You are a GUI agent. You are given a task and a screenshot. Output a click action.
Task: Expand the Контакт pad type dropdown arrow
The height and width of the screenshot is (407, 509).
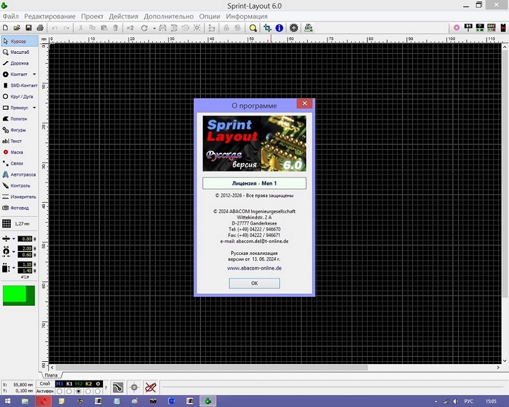[34, 74]
